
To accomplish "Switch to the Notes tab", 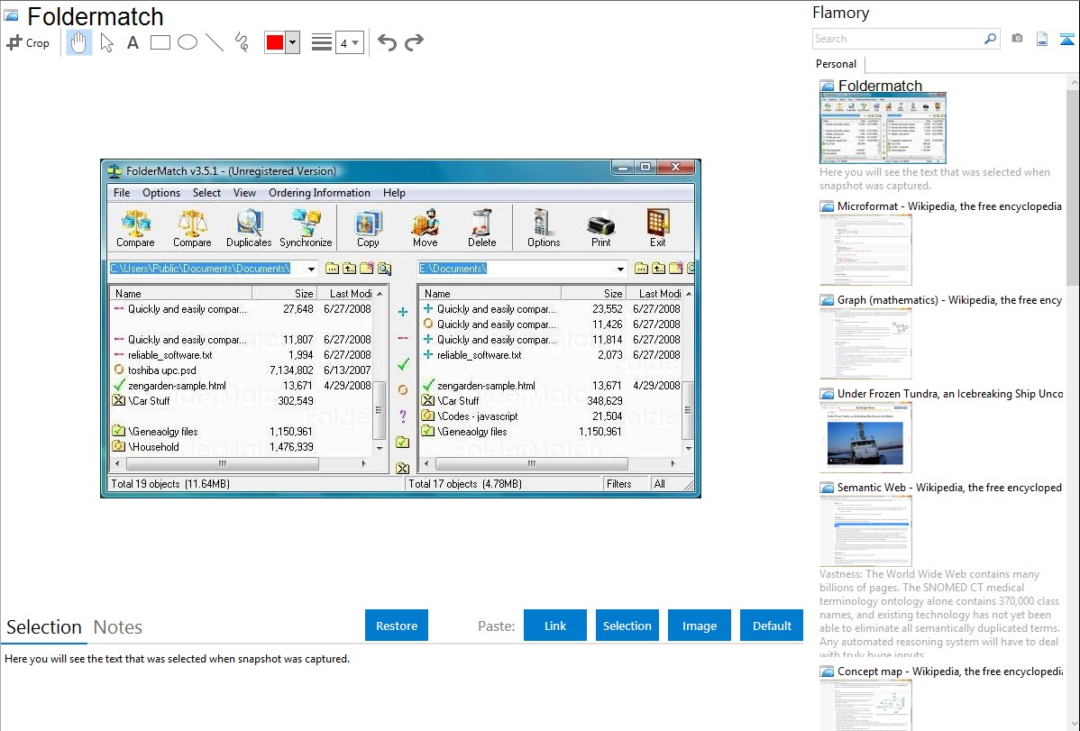I will click(118, 627).
